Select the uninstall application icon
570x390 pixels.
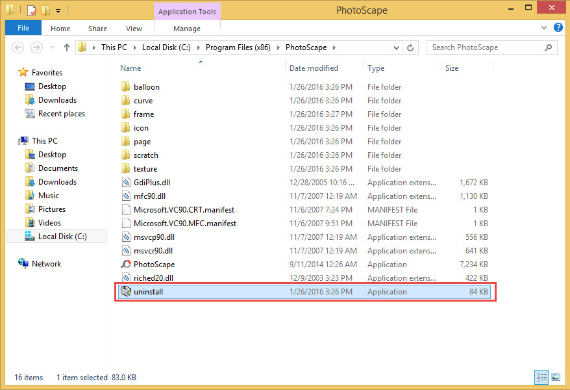[126, 291]
